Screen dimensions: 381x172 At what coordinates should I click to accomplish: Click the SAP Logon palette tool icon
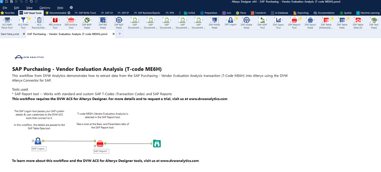230,20
